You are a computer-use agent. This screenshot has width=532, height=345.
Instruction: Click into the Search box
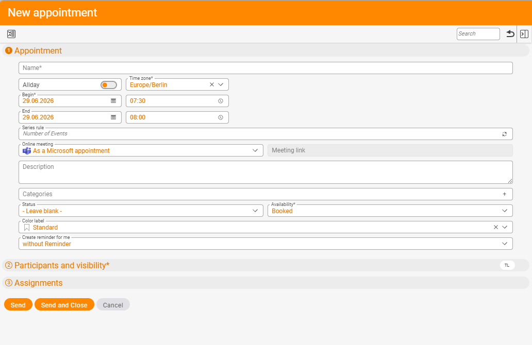point(478,34)
